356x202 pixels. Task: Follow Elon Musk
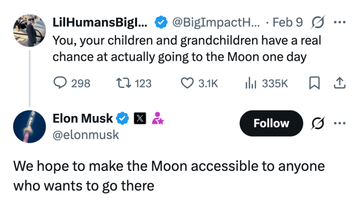[x=271, y=124]
